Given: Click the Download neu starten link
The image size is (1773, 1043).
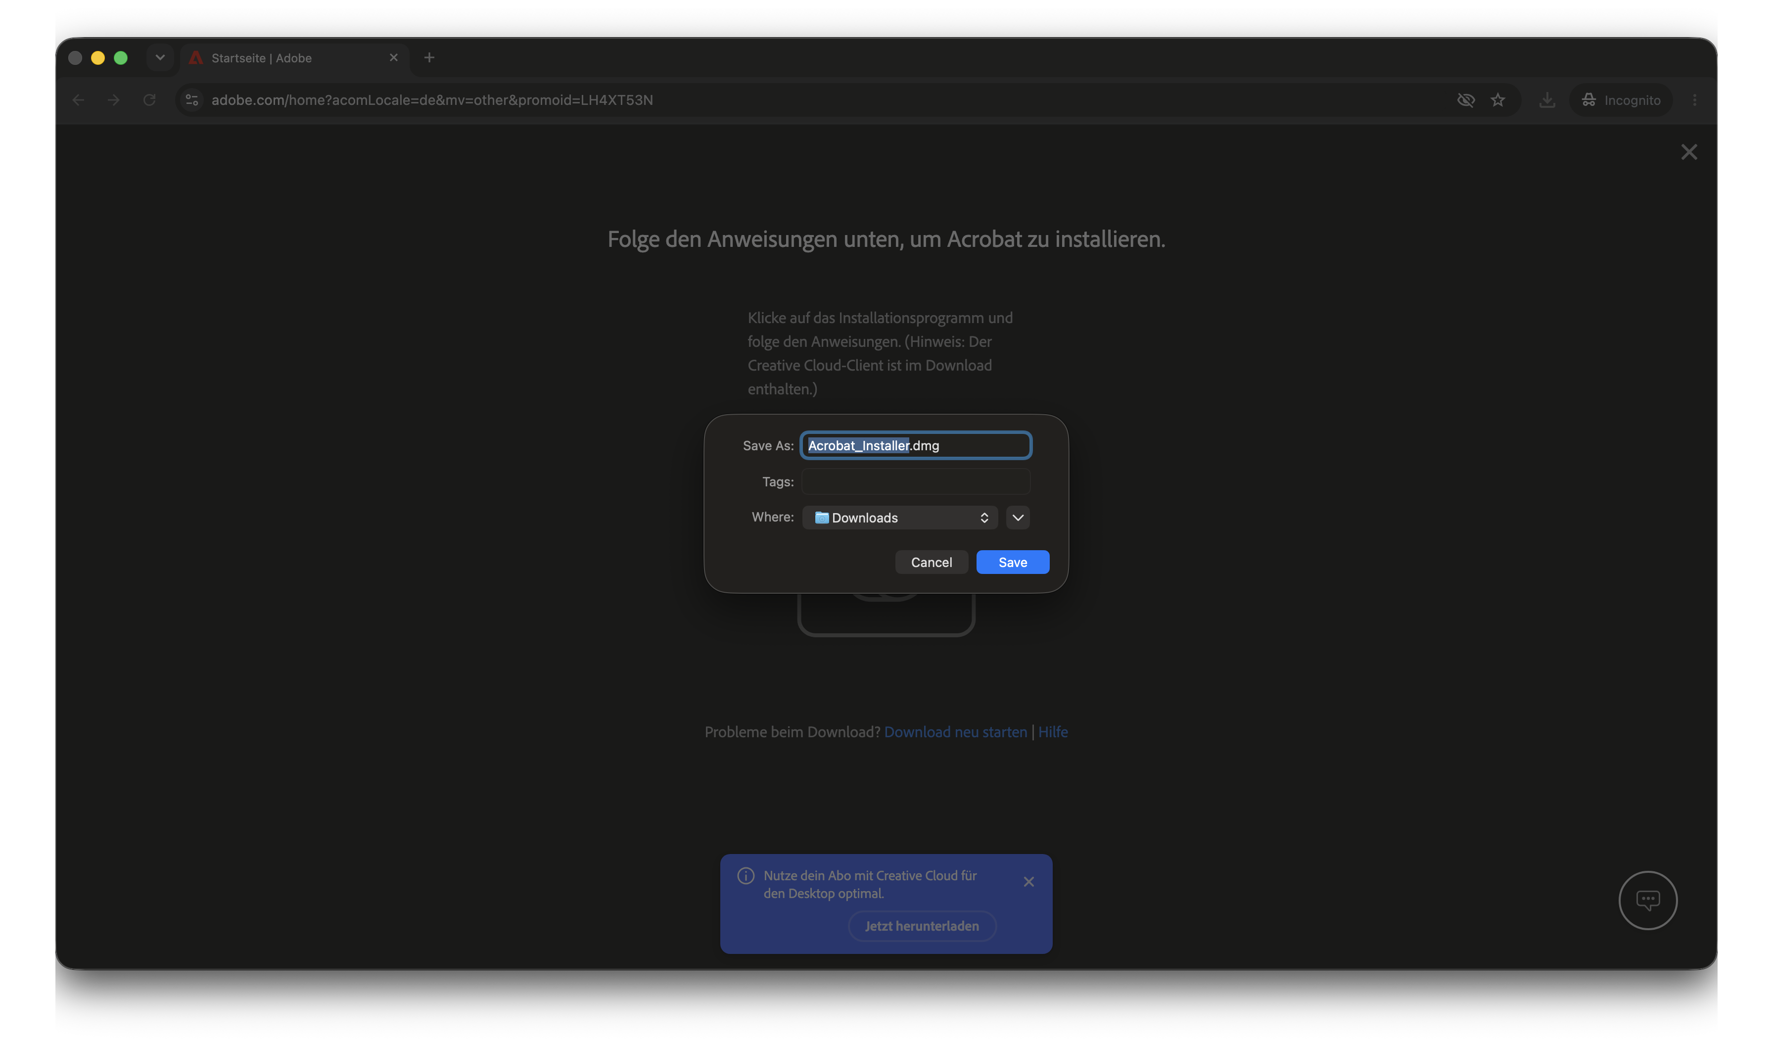Looking at the screenshot, I should pyautogui.click(x=955, y=732).
